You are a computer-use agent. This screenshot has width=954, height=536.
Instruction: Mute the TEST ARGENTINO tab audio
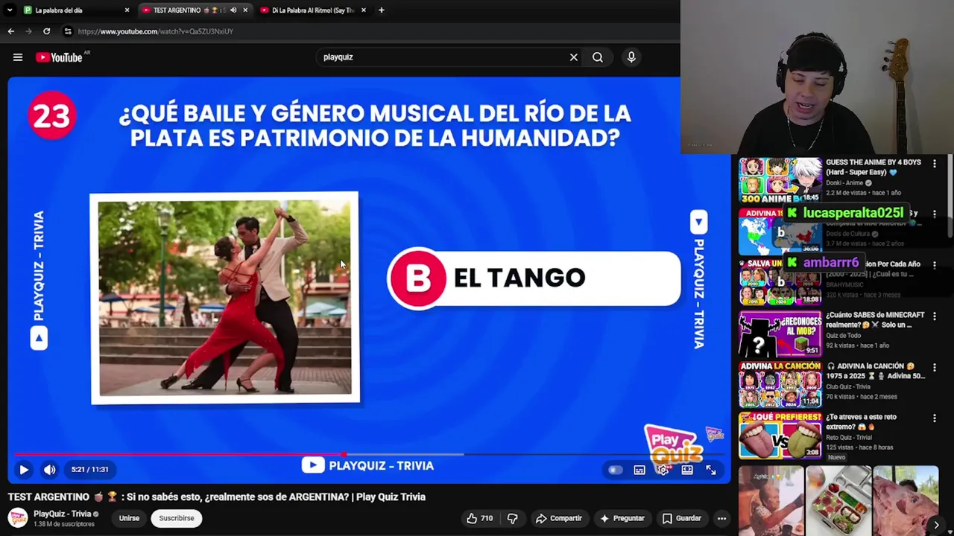click(233, 10)
